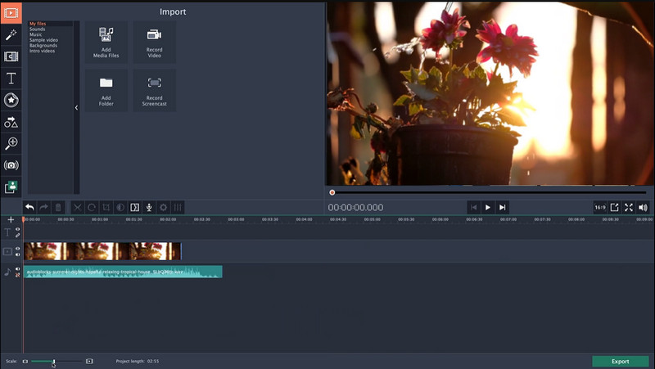Skip to next frame
The width and height of the screenshot is (655, 369).
[502, 207]
